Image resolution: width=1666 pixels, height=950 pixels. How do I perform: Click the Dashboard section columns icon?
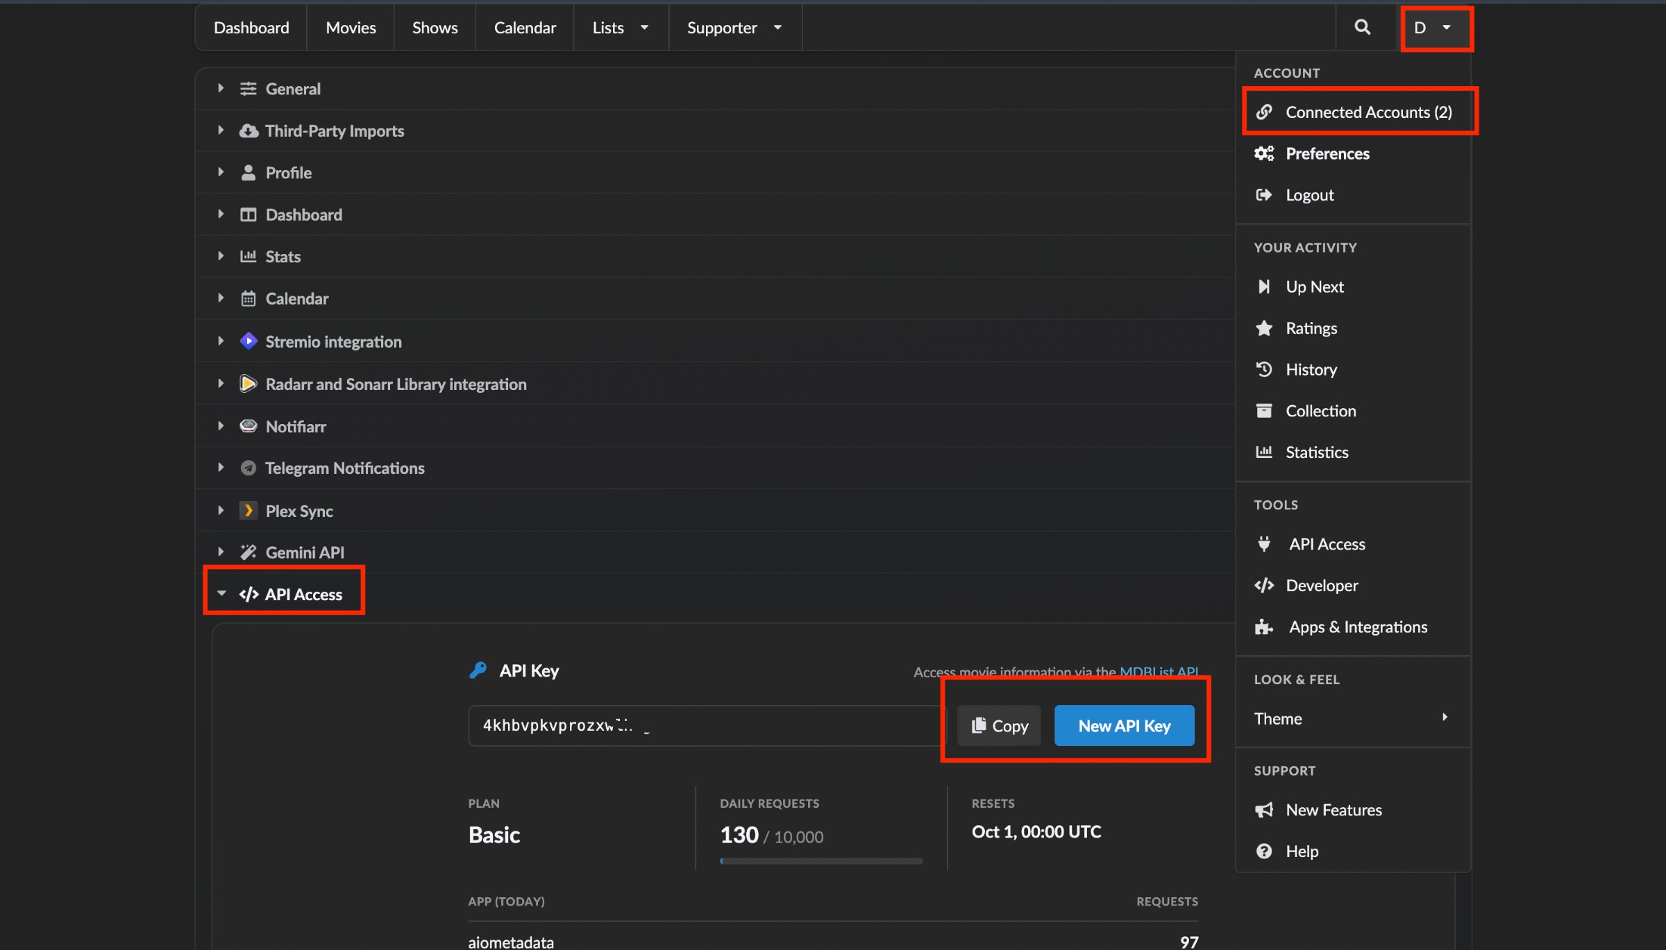click(x=248, y=214)
